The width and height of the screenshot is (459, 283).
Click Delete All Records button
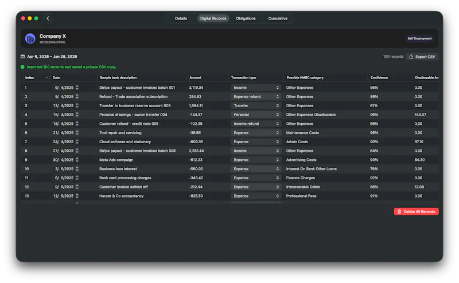(416, 211)
